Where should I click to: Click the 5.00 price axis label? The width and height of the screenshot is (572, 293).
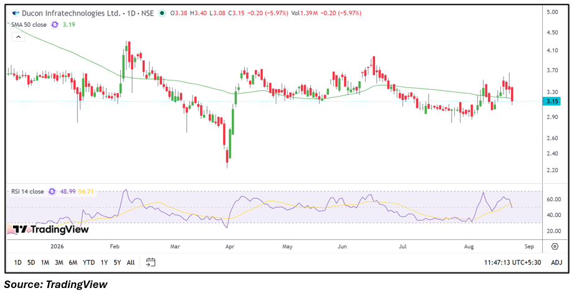click(x=553, y=12)
